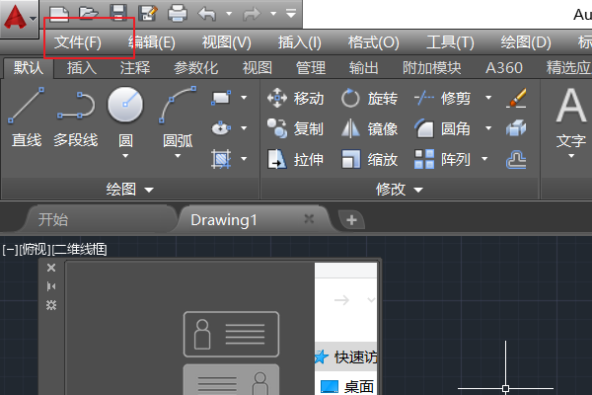Activate the 移动 move command
The height and width of the screenshot is (395, 592).
(x=295, y=98)
